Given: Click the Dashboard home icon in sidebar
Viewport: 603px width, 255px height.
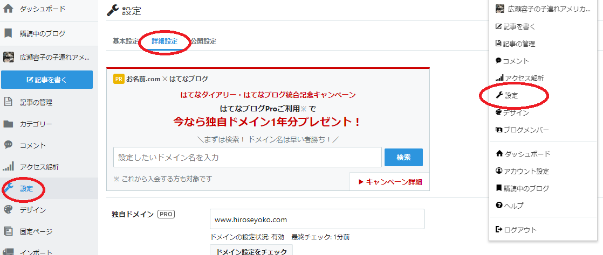Looking at the screenshot, I should [8, 9].
